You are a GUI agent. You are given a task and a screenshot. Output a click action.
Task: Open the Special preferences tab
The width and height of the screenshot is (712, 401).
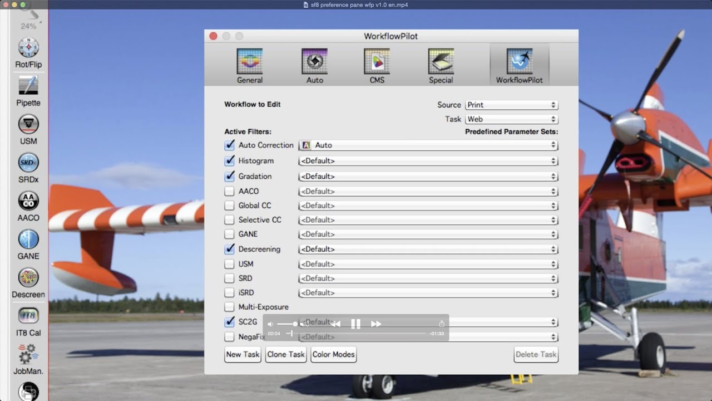tap(441, 66)
